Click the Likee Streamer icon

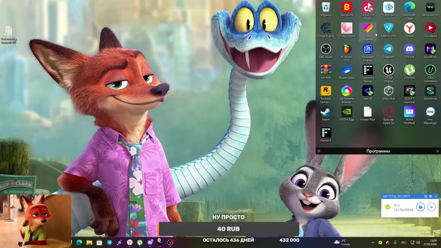pos(368,32)
